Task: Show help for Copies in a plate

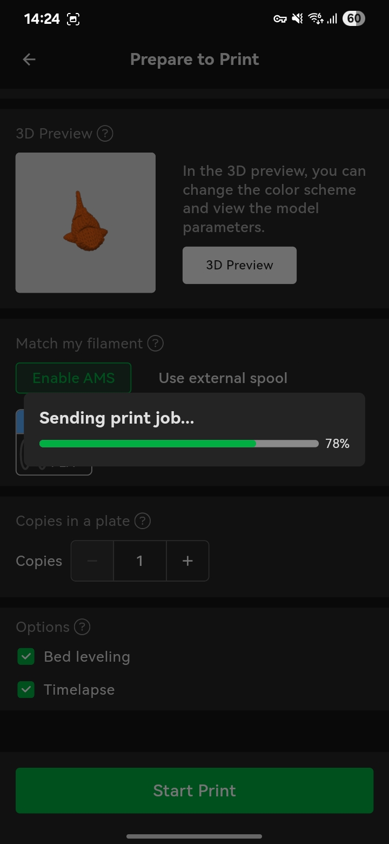Action: [142, 521]
